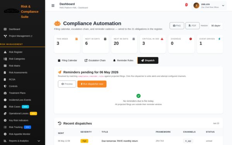The width and height of the screenshot is (232, 145).
Task: Click the Operational Losses coins icon
Action: [x=5, y=113]
